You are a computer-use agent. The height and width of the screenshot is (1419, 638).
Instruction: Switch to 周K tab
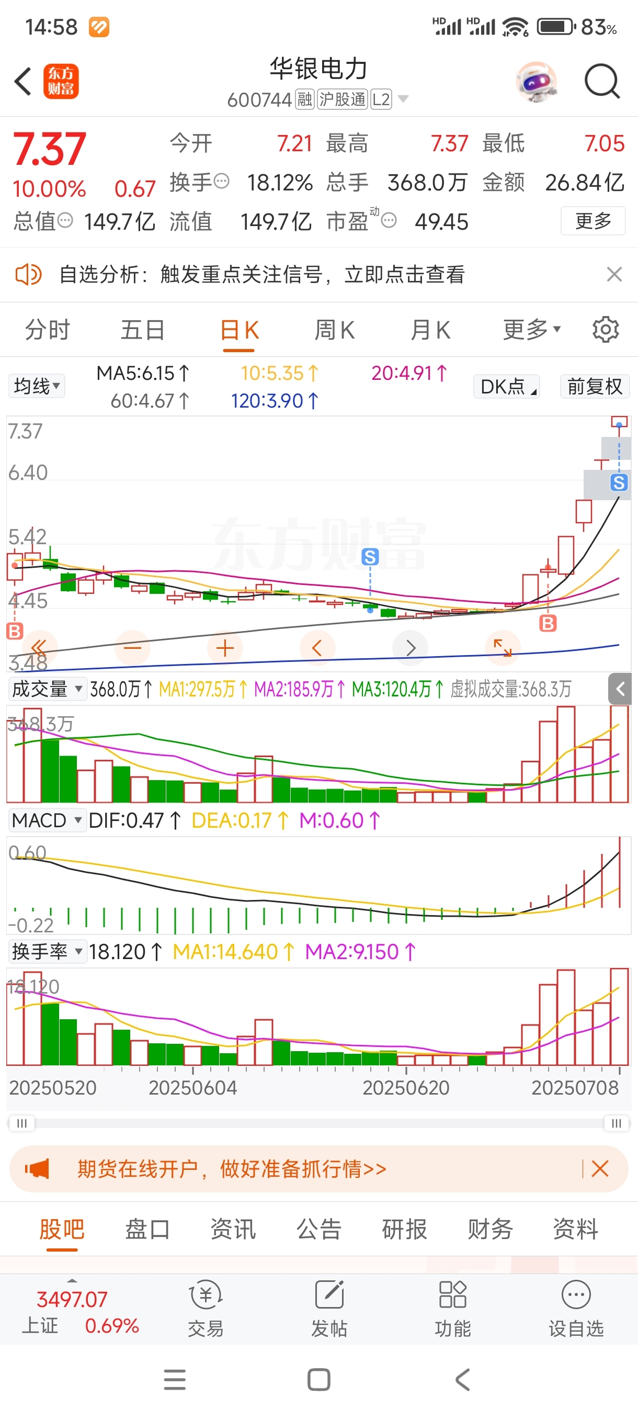click(334, 330)
